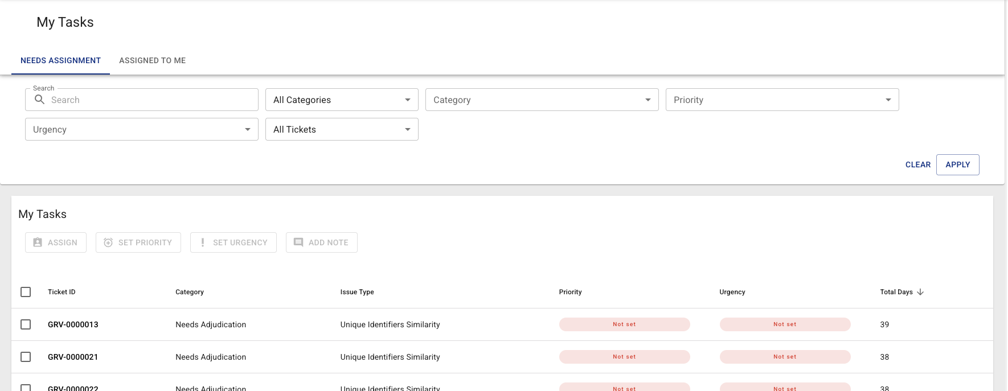Viewport: 1008px width, 391px height.
Task: Open the Priority filter dropdown
Action: coord(782,100)
